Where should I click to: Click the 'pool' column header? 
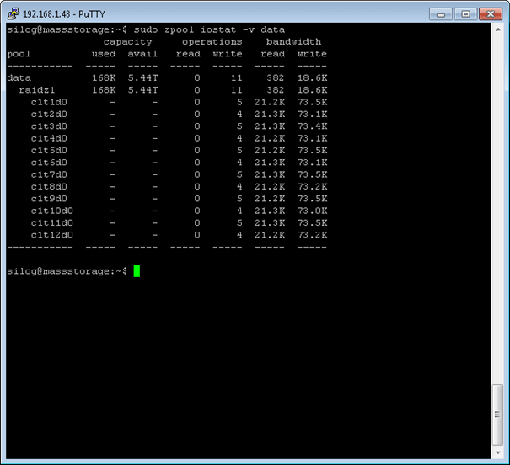click(x=19, y=54)
